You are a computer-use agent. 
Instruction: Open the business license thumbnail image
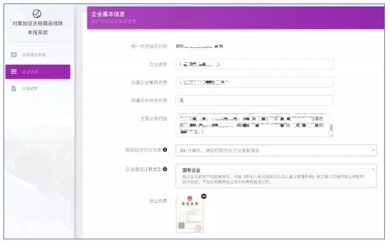[x=190, y=214]
